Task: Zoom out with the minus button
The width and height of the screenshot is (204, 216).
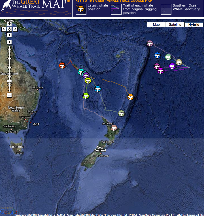Action: 9,95
